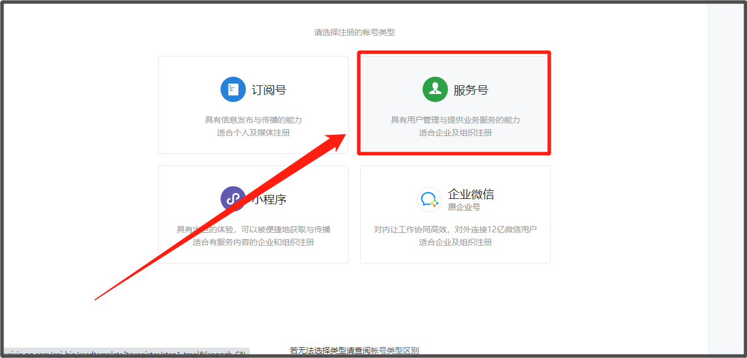Click 具有用户管理与提供业务服务的能力 description
This screenshot has width=747, height=358.
pyautogui.click(x=455, y=120)
